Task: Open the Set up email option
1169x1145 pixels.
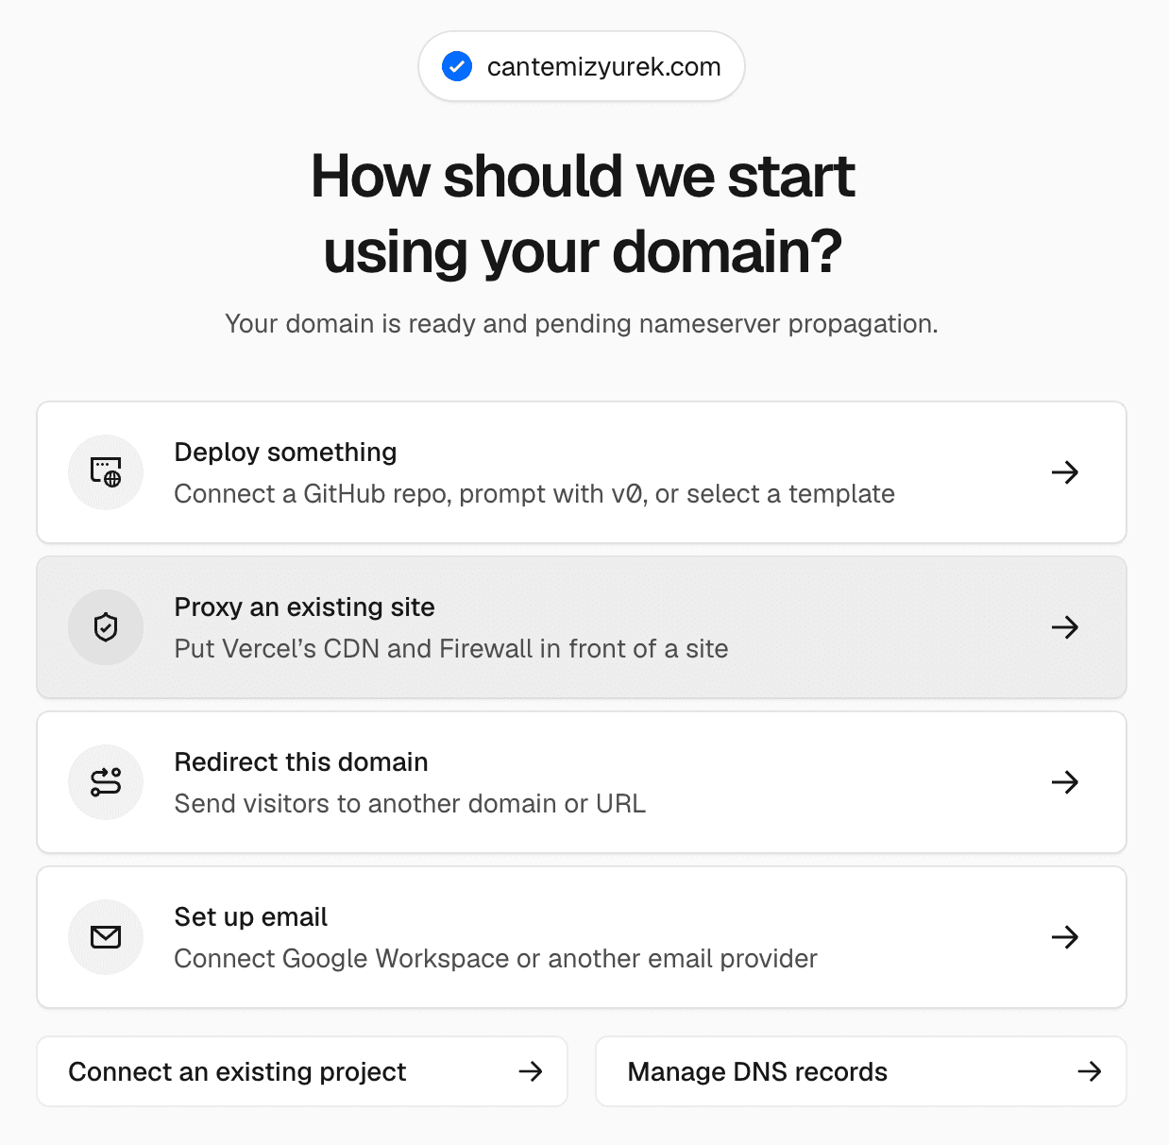Action: [x=582, y=937]
